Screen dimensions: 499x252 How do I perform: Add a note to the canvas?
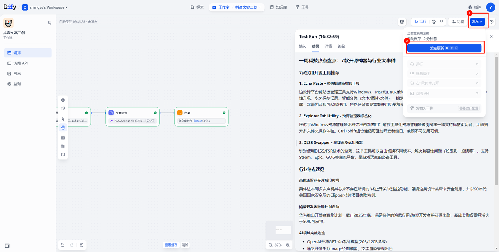63,108
